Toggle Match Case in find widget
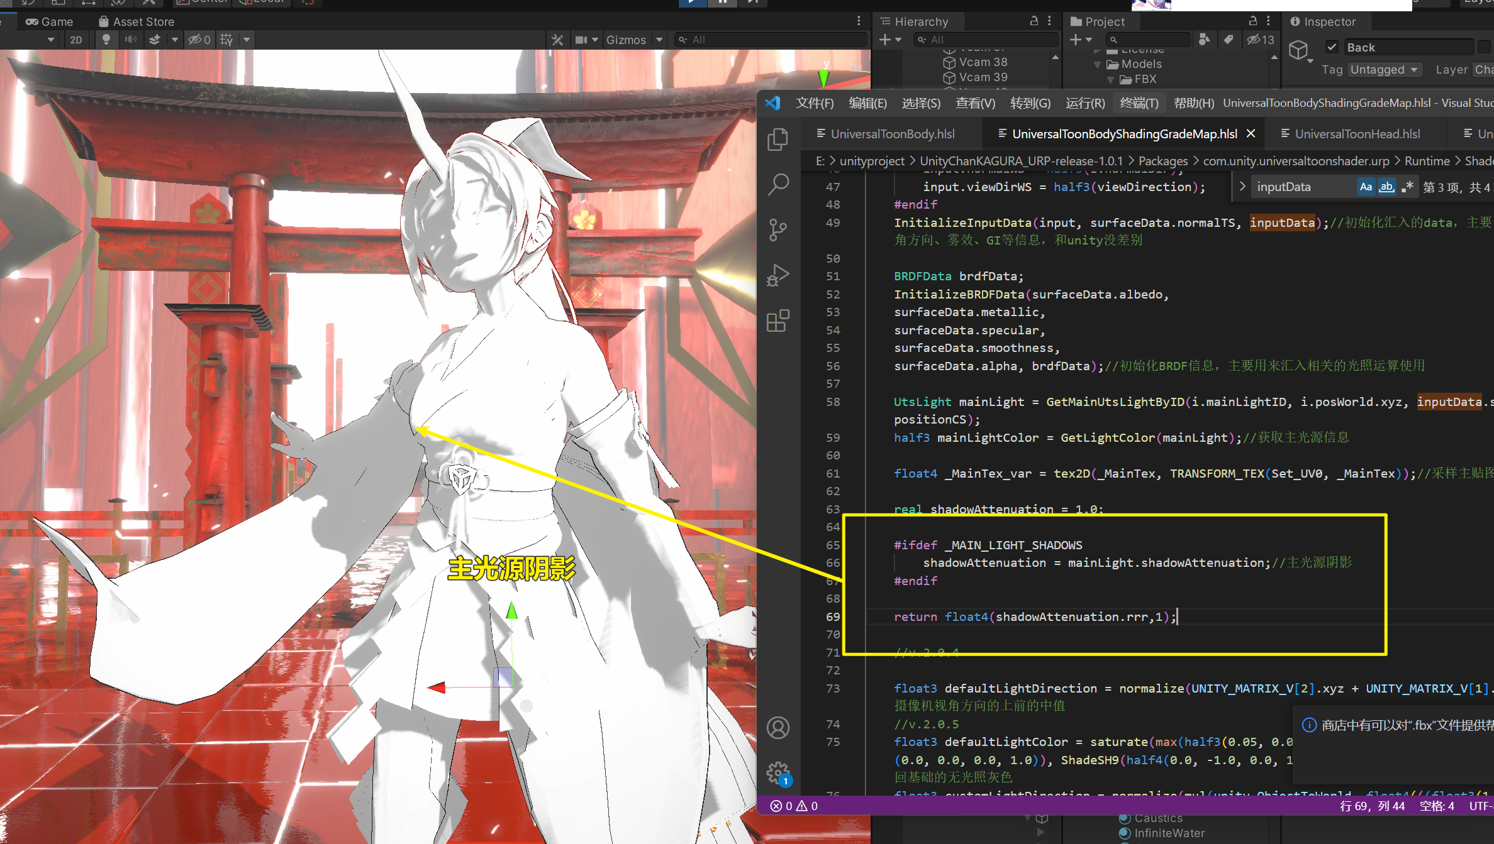This screenshot has height=844, width=1494. [x=1366, y=187]
